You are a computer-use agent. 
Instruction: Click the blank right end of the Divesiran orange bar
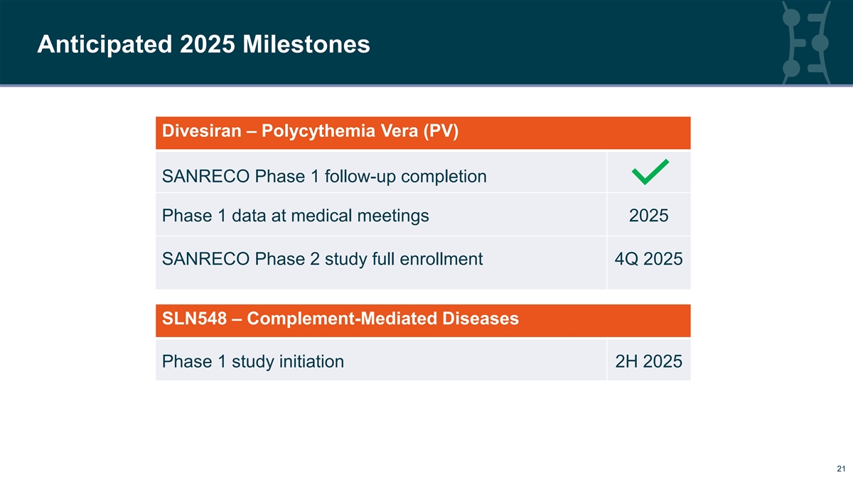[640, 133]
